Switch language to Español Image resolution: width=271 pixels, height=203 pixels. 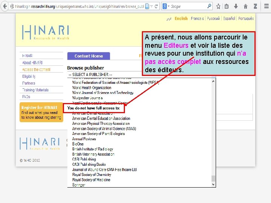[229, 18]
